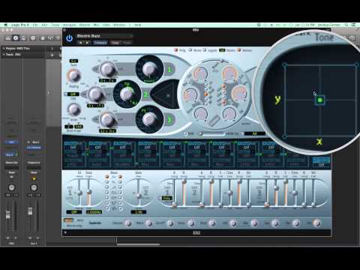The image size is (360, 270).
Task: Click Oscillator 2 wave selector knob
Action: tap(127, 94)
